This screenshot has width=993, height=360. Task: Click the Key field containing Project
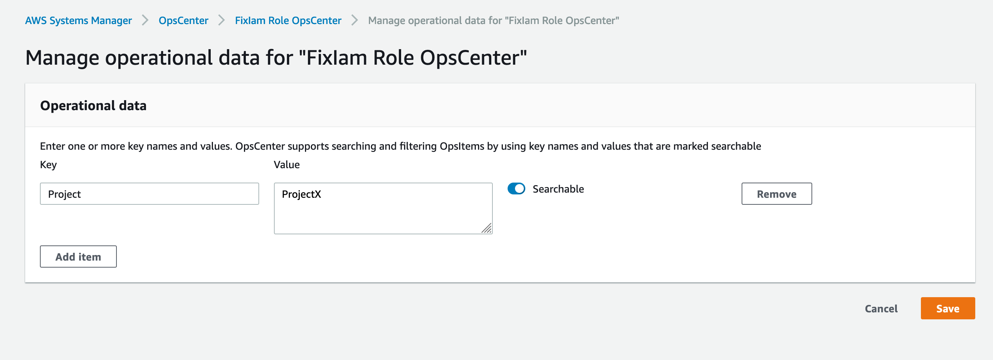(x=149, y=193)
